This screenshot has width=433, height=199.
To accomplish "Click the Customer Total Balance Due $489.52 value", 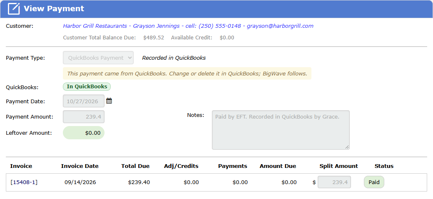I will 154,38.
